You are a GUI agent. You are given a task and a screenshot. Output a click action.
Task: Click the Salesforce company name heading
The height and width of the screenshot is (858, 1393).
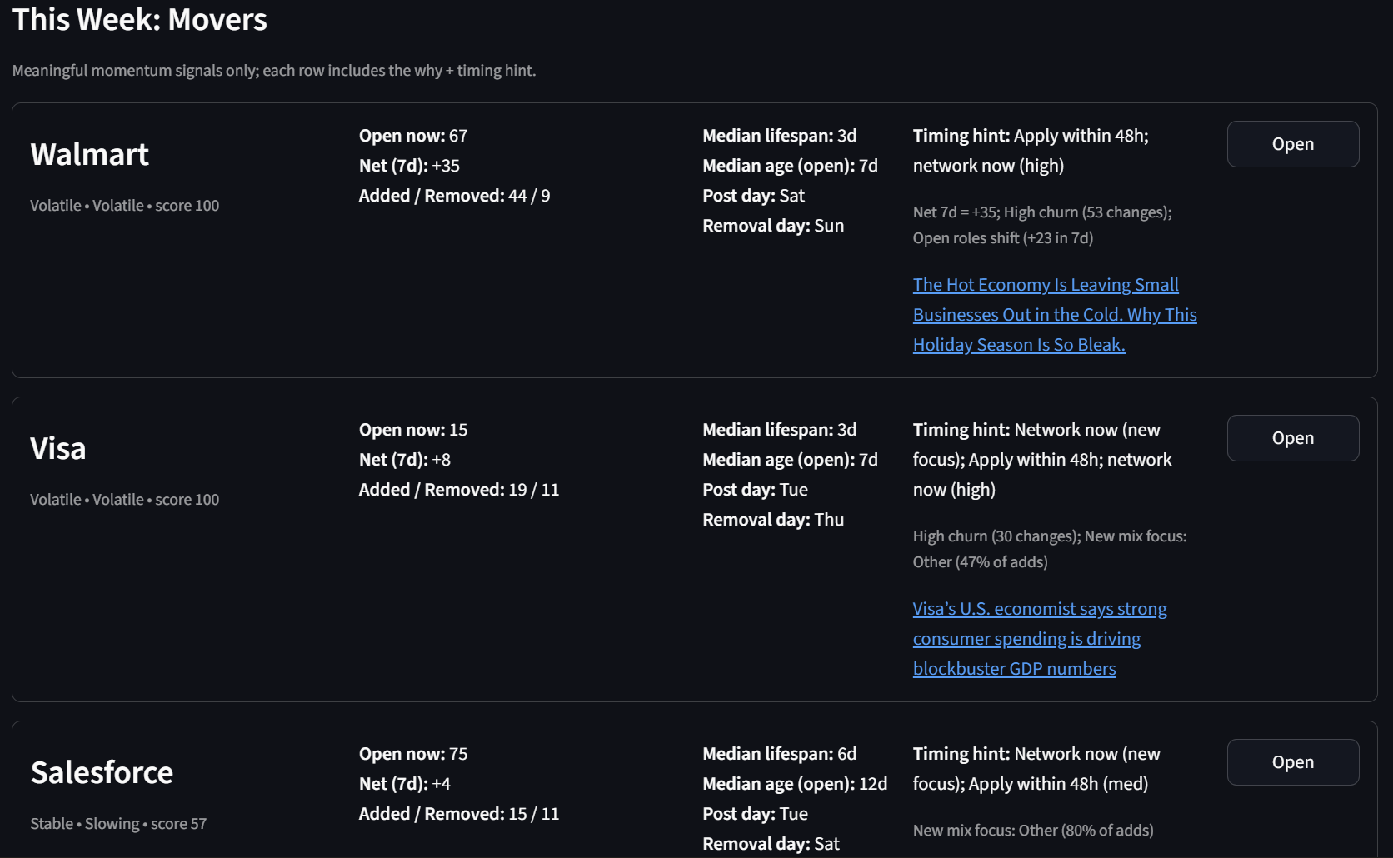coord(102,773)
